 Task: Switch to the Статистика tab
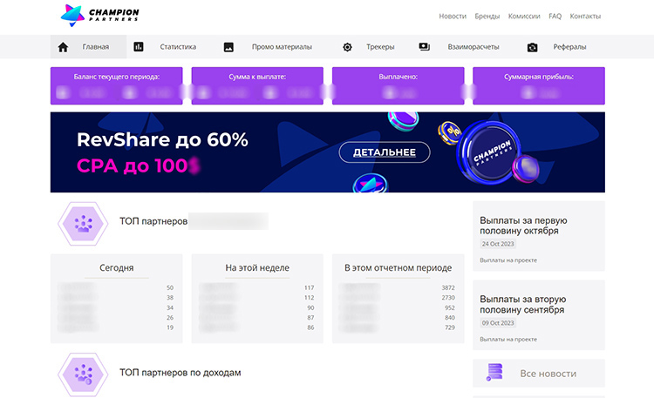pos(179,47)
